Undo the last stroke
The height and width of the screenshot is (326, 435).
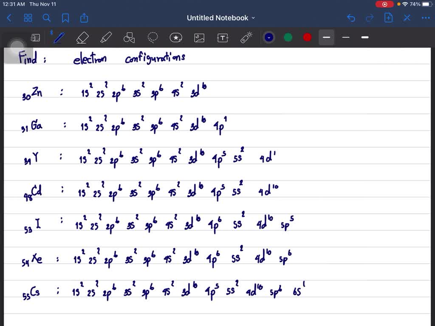[x=351, y=18]
